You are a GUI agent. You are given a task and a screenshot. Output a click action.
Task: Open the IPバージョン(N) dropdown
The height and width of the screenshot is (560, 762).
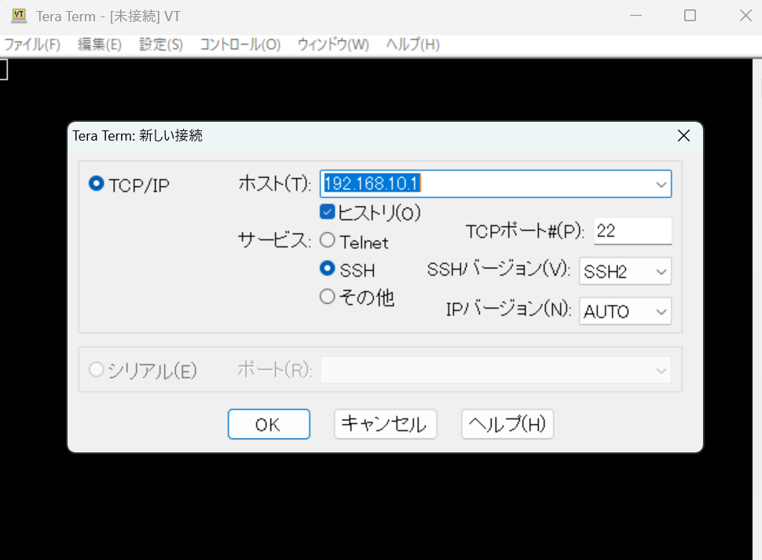625,311
